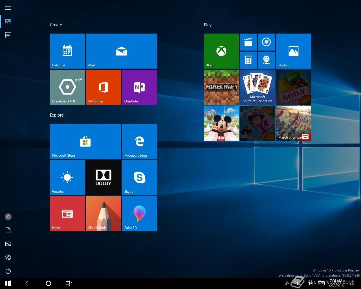Switch to All apps list view
Screen dimensions: 361x289
tap(8, 35)
